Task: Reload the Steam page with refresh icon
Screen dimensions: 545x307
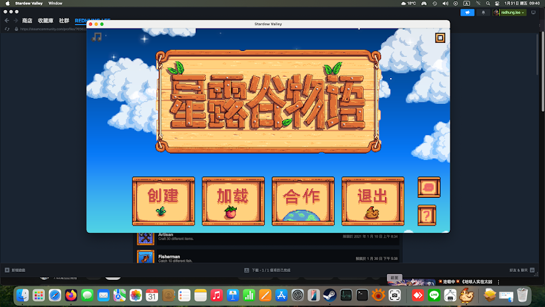Action: click(7, 29)
